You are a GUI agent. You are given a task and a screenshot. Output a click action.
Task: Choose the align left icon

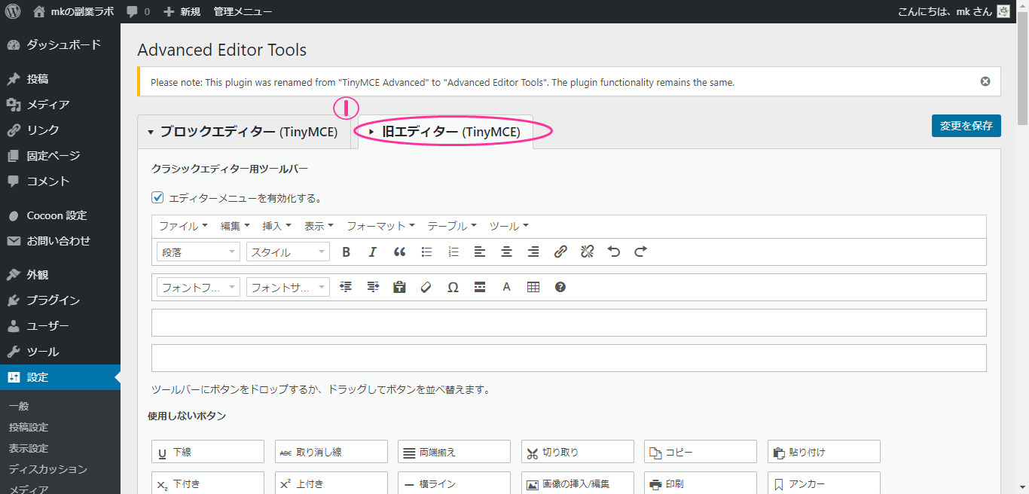coord(480,252)
